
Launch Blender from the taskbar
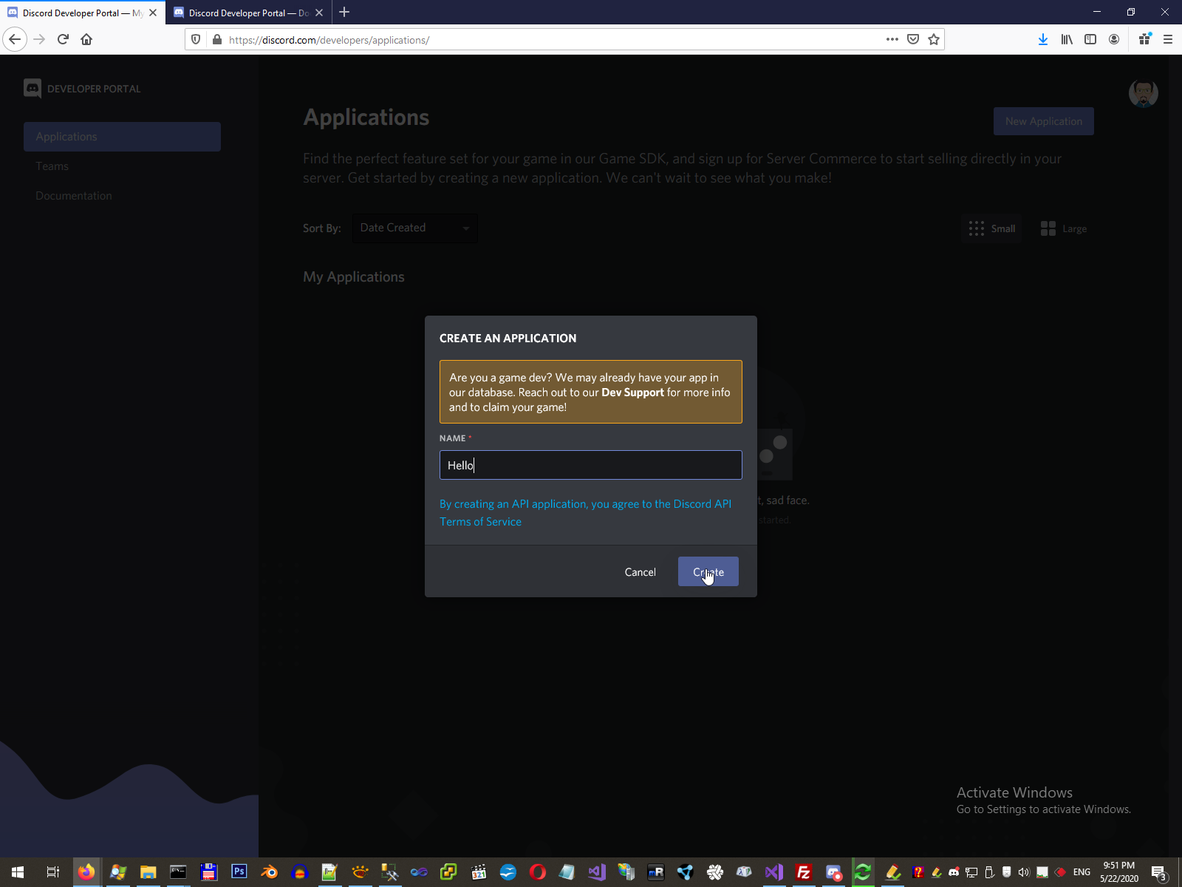270,871
